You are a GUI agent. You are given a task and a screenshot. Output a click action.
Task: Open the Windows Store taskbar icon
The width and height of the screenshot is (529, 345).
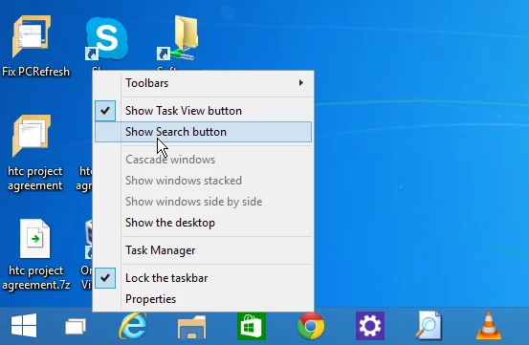click(x=252, y=326)
